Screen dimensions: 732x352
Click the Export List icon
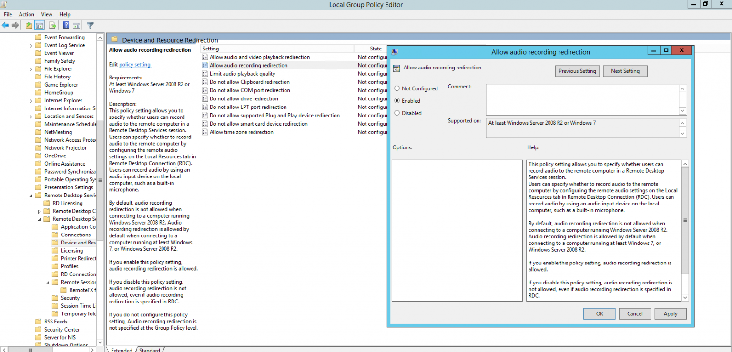(52, 25)
